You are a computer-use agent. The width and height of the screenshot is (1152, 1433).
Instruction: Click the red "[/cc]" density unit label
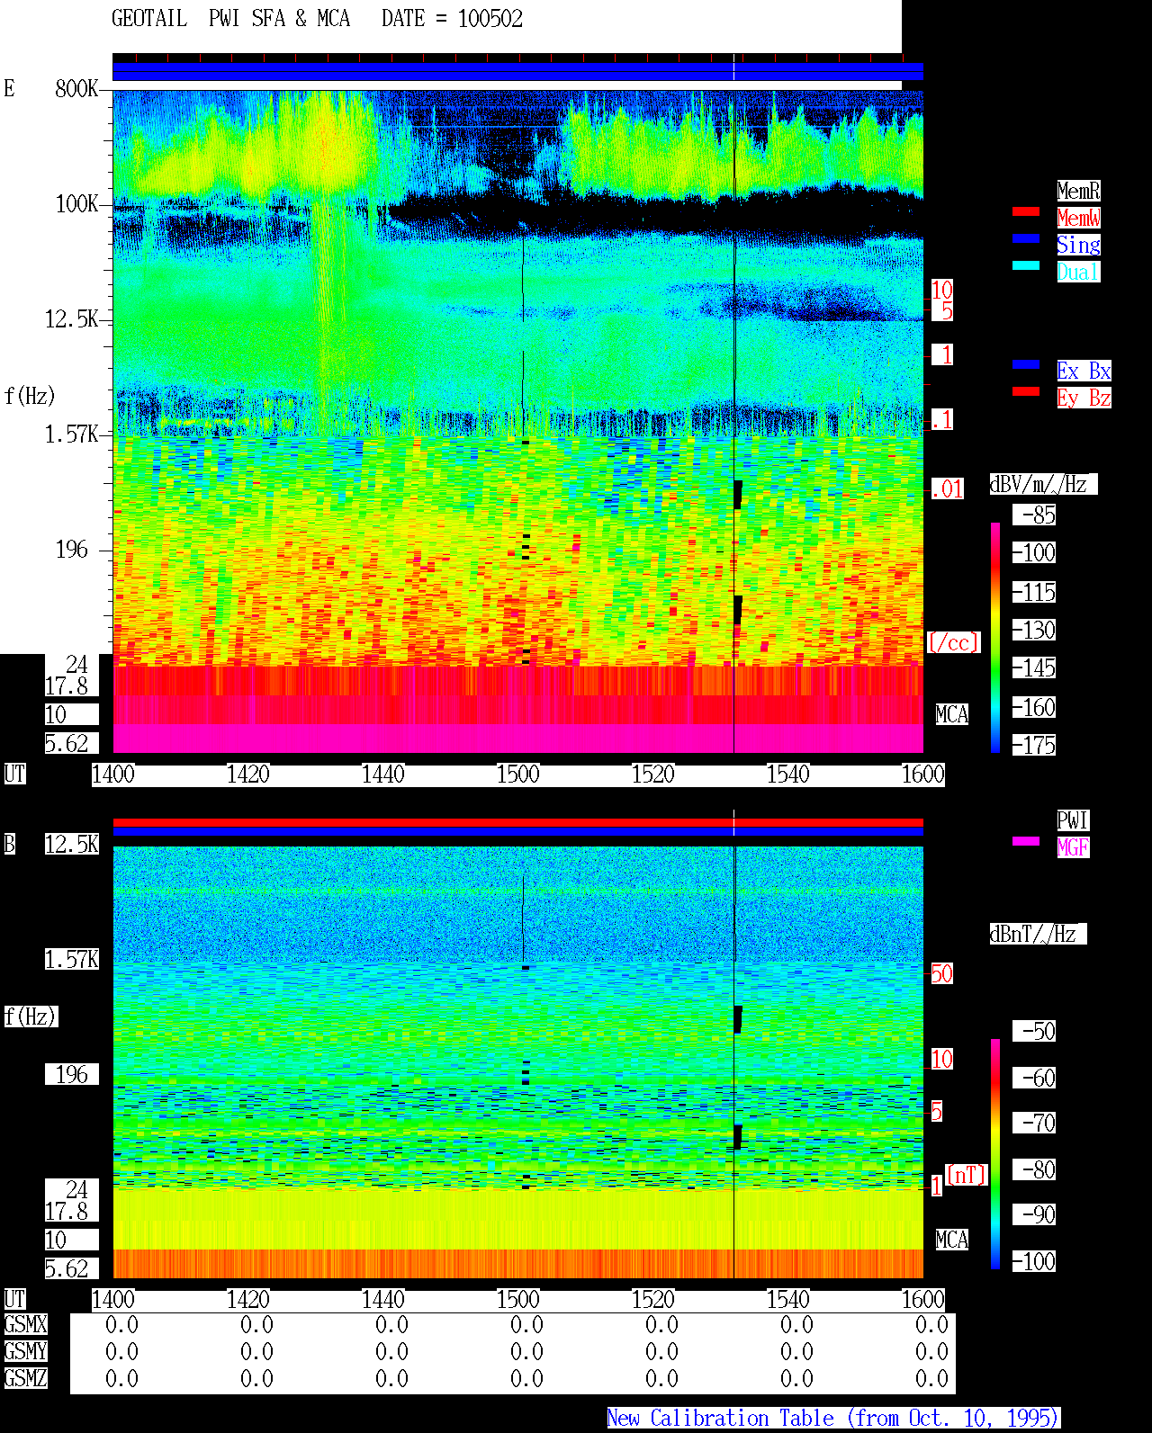point(953,642)
